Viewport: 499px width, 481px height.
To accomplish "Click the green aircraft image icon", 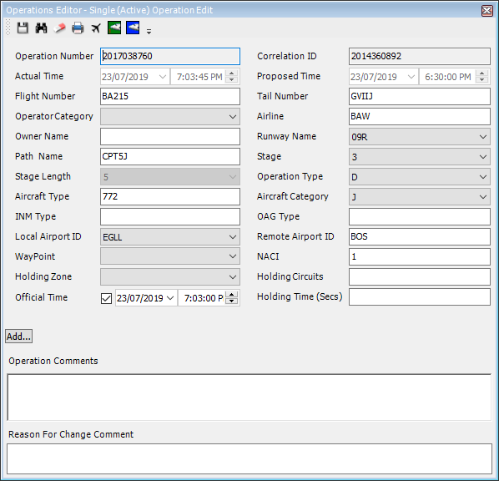I will coord(114,28).
